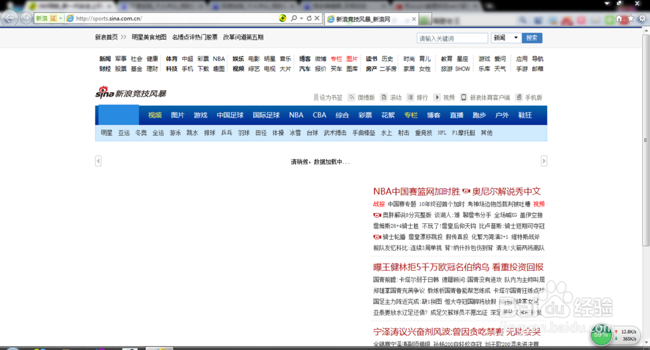Open the 新闻 search category dropdown
The image size is (650, 350).
pyautogui.click(x=506, y=38)
